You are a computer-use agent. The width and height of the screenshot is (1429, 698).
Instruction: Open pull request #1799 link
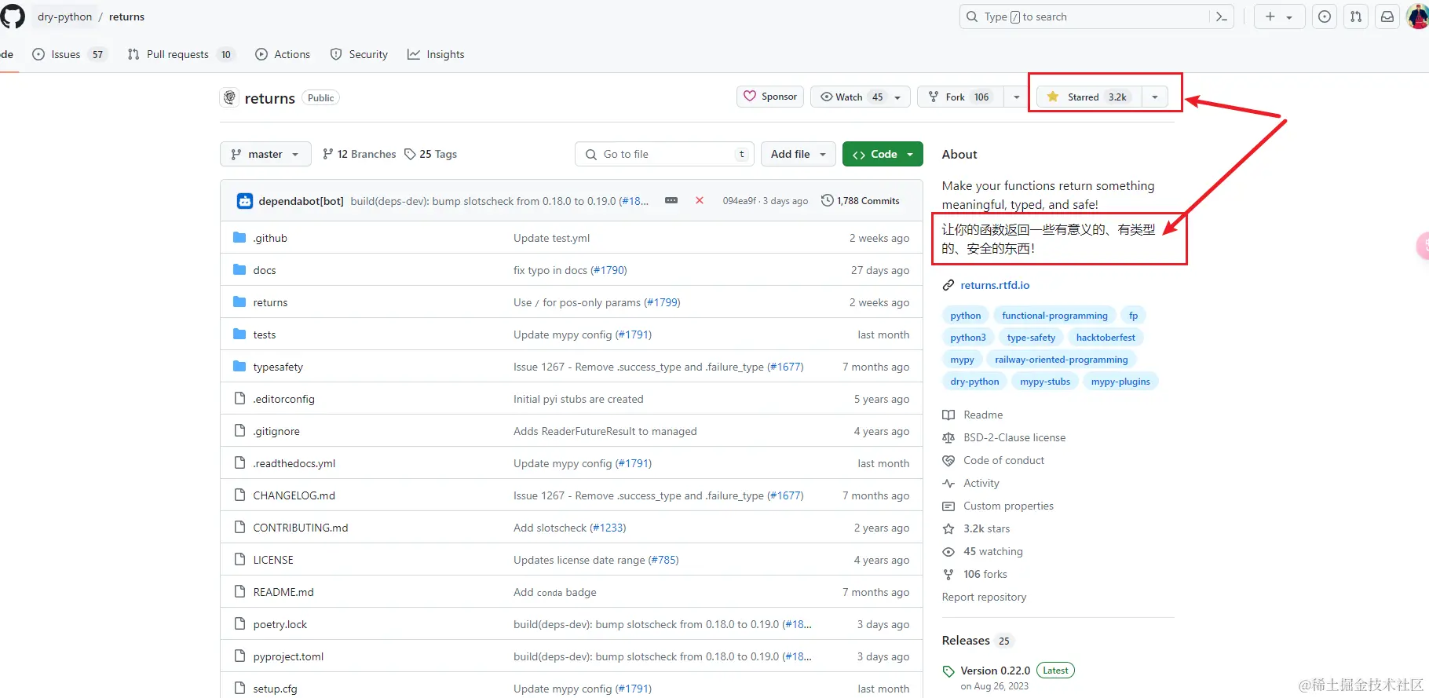pyautogui.click(x=662, y=302)
